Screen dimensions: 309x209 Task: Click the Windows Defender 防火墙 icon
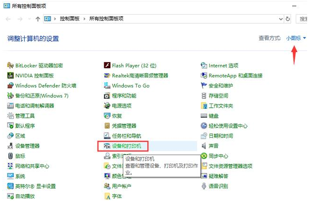coord(10,85)
